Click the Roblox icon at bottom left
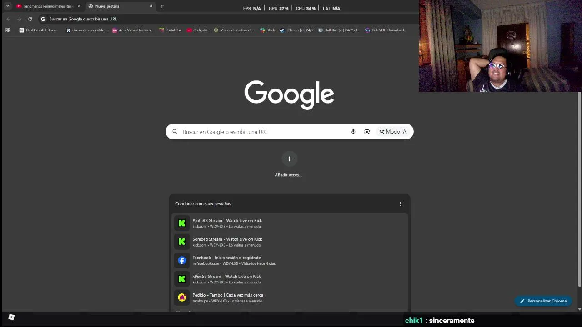This screenshot has width=582, height=327. (11, 317)
